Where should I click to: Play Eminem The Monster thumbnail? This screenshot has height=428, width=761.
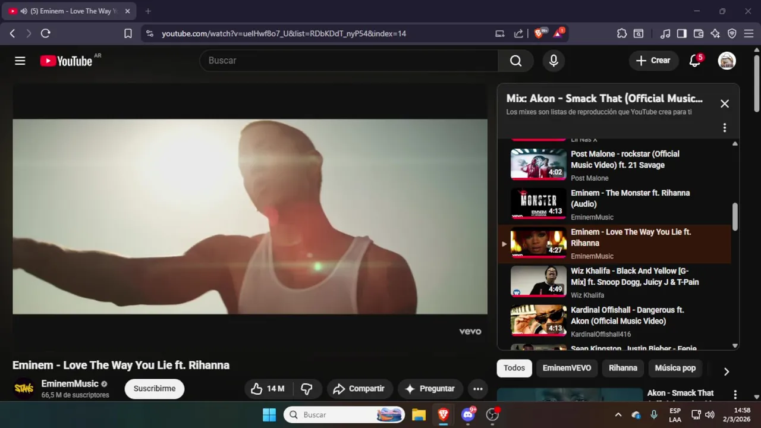coord(539,204)
